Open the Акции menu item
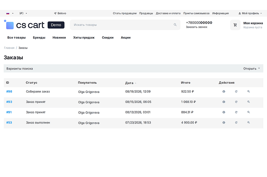The image size is (267, 177). 126,37
